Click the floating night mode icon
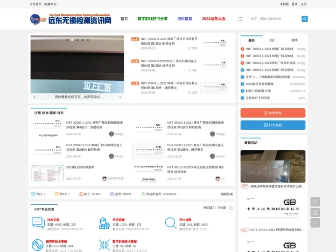The image size is (336, 252). tap(315, 202)
